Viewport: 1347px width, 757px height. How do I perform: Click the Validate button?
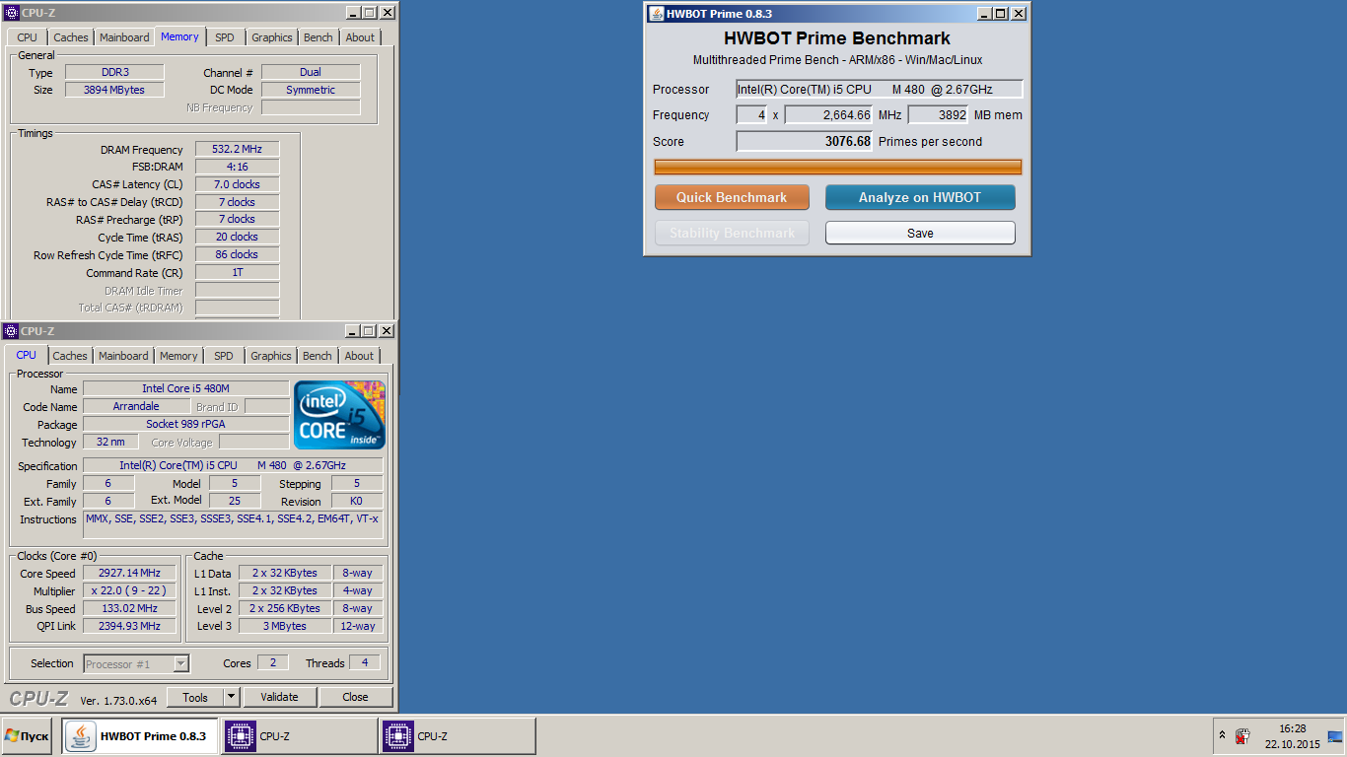tap(279, 697)
